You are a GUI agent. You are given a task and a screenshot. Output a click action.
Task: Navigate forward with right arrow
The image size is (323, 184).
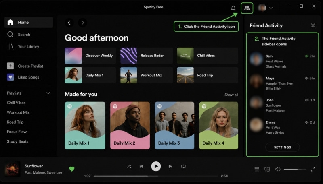[82, 23]
